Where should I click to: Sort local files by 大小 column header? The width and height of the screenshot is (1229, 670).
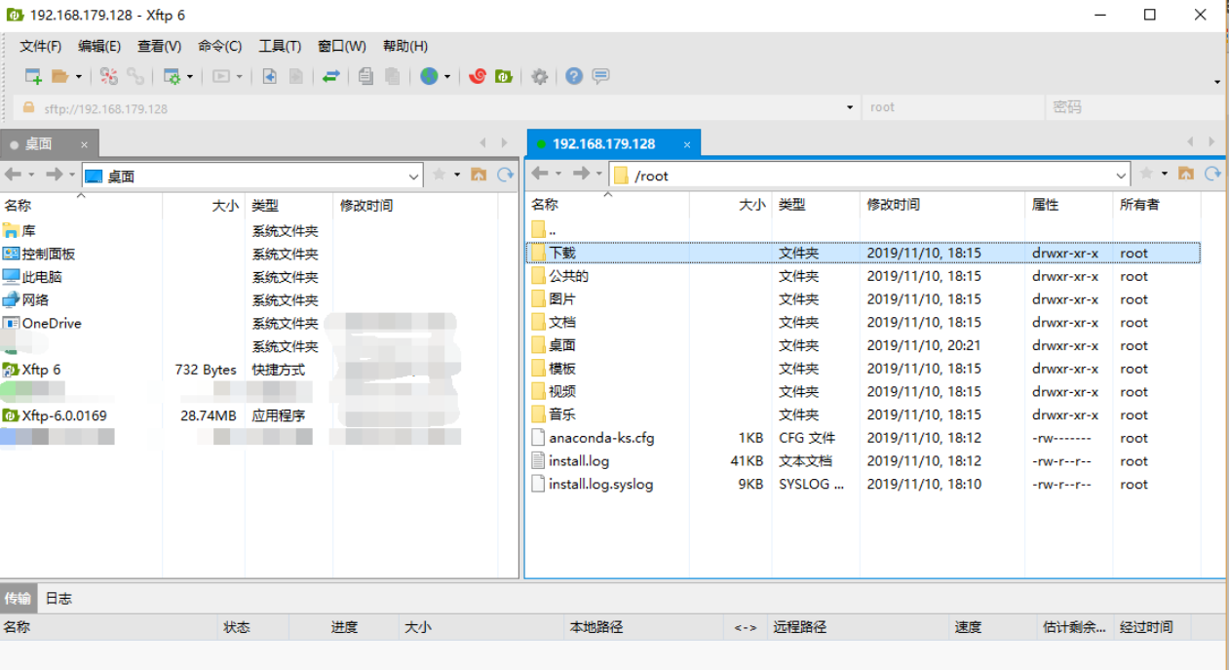coord(224,206)
